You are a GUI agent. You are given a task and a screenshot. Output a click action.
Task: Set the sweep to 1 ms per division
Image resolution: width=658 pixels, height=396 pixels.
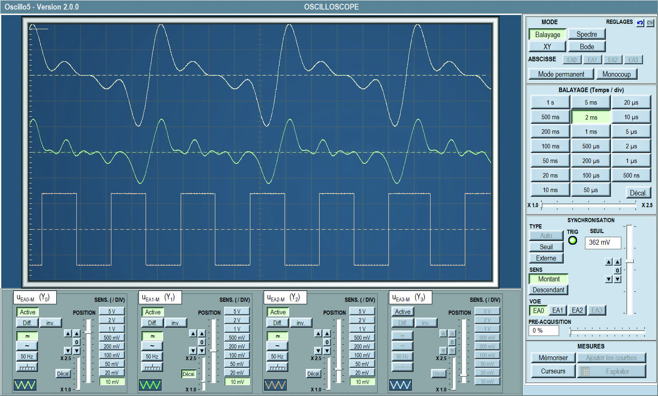[x=591, y=132]
